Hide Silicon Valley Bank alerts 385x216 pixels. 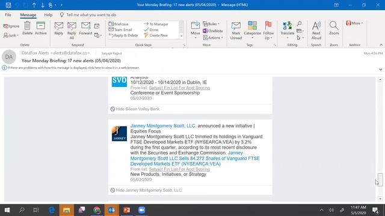click(135, 109)
